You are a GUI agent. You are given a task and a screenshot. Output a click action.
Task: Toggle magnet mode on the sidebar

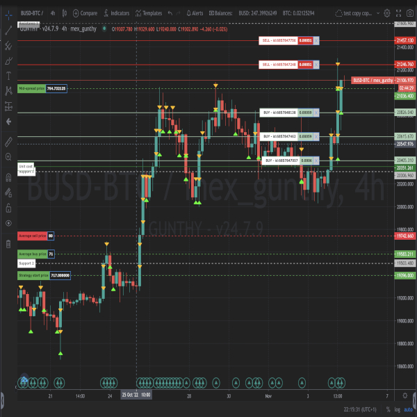8,177
